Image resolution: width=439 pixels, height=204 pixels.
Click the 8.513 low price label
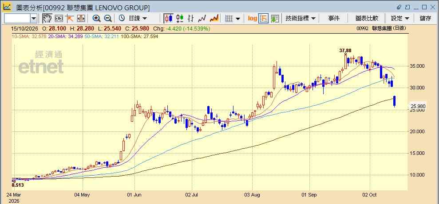click(18, 185)
